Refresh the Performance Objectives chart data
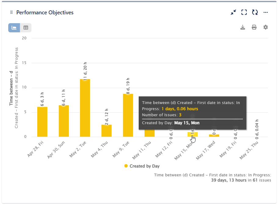Image resolution: width=278 pixels, height=205 pixels. click(x=255, y=12)
